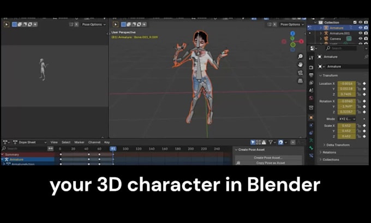Open the Render properties tab
This screenshot has width=371, height=223.
coord(311,68)
